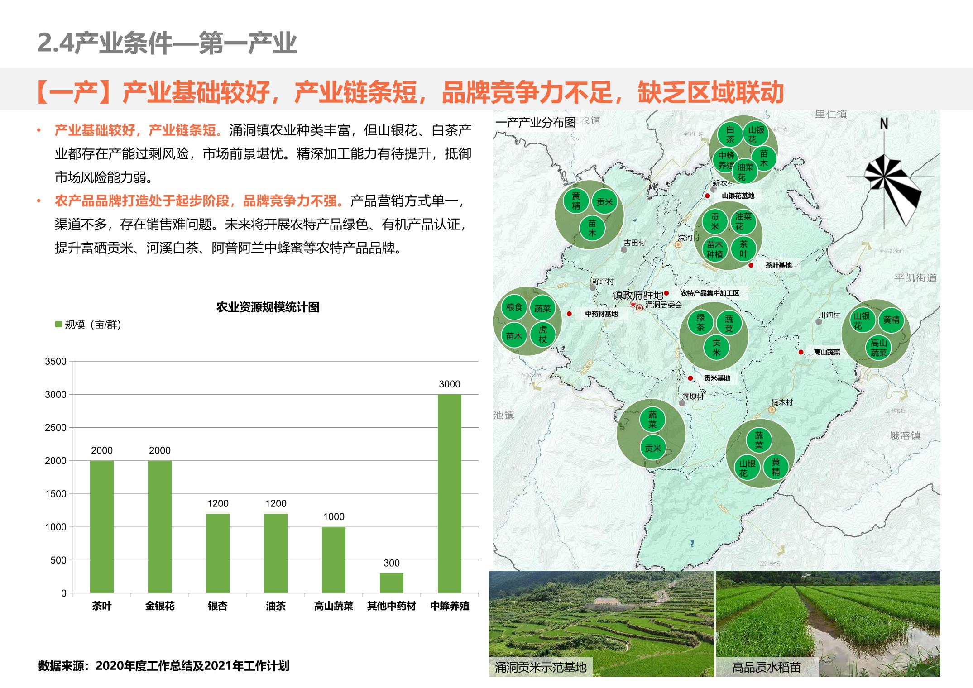Open the 涌洞贡米示范基地 terrace photo

(x=601, y=623)
